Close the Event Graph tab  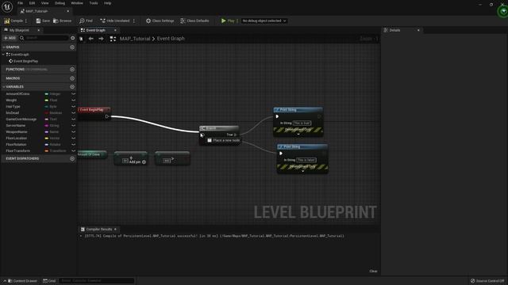point(115,30)
